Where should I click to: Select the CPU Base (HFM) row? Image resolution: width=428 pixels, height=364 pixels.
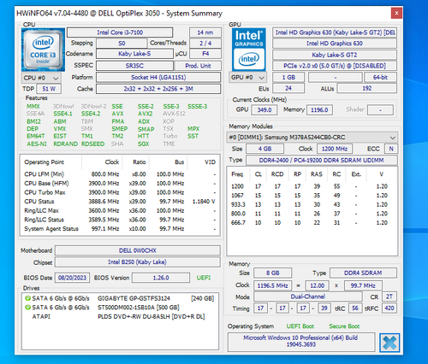pyautogui.click(x=120, y=183)
